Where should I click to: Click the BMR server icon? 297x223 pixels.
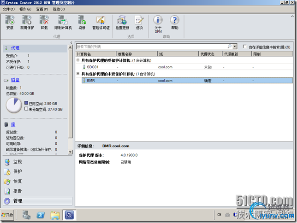coord(84,81)
